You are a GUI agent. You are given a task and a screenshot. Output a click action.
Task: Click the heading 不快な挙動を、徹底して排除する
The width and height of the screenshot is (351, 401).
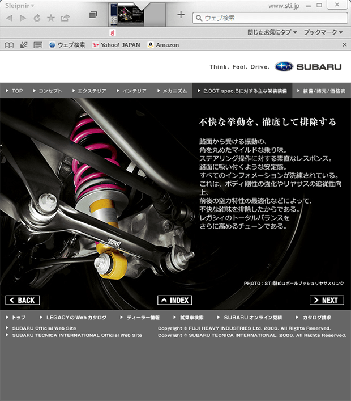[x=267, y=122]
